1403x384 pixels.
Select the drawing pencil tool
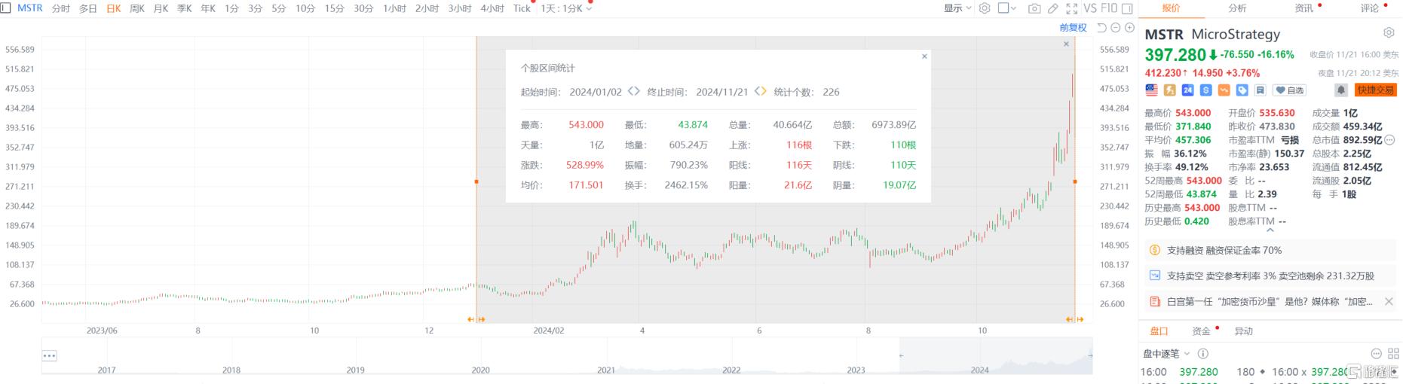[x=1053, y=8]
